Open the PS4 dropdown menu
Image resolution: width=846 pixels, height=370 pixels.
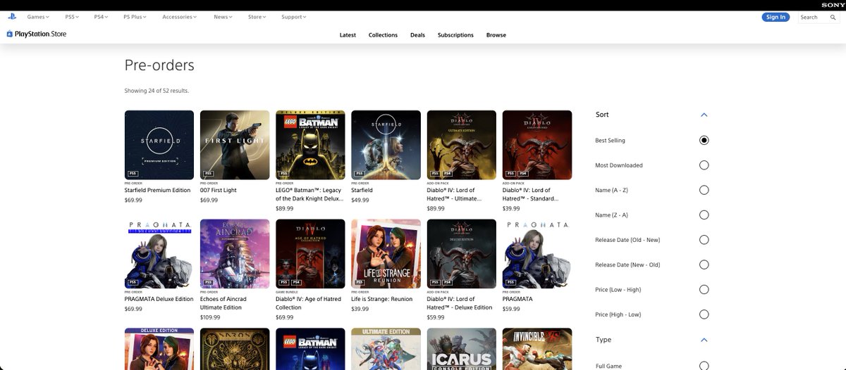coord(101,17)
